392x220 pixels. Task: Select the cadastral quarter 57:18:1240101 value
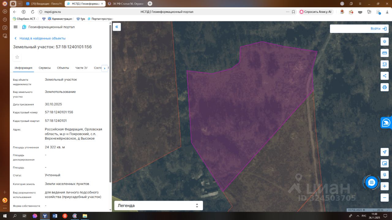point(56,121)
